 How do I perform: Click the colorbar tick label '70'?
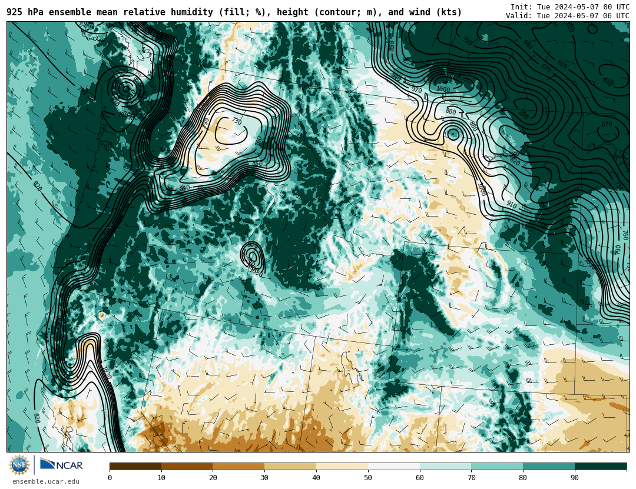click(471, 478)
